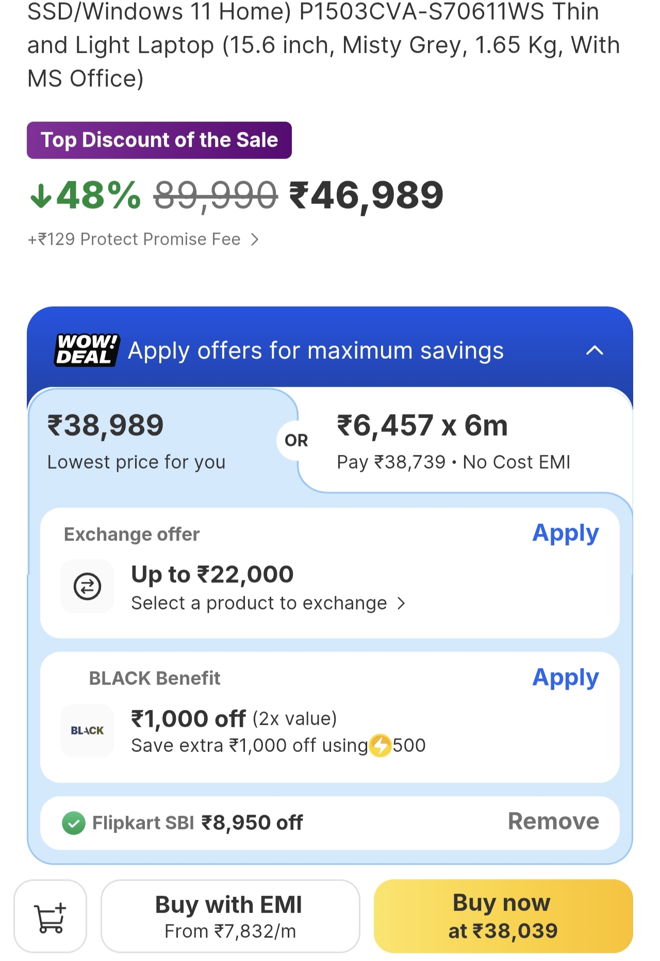Screen dimensions: 660x961
Task: Click the green Flipkart SBI checkmark
Action: [x=74, y=823]
